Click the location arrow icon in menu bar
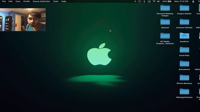 point(135,1)
